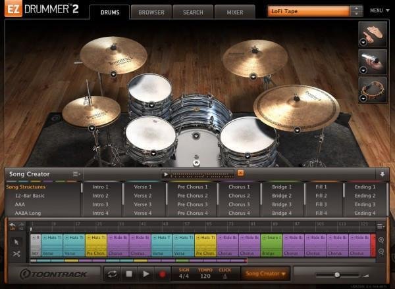
Task: Select the arrow pointer tool
Action: click(x=16, y=241)
